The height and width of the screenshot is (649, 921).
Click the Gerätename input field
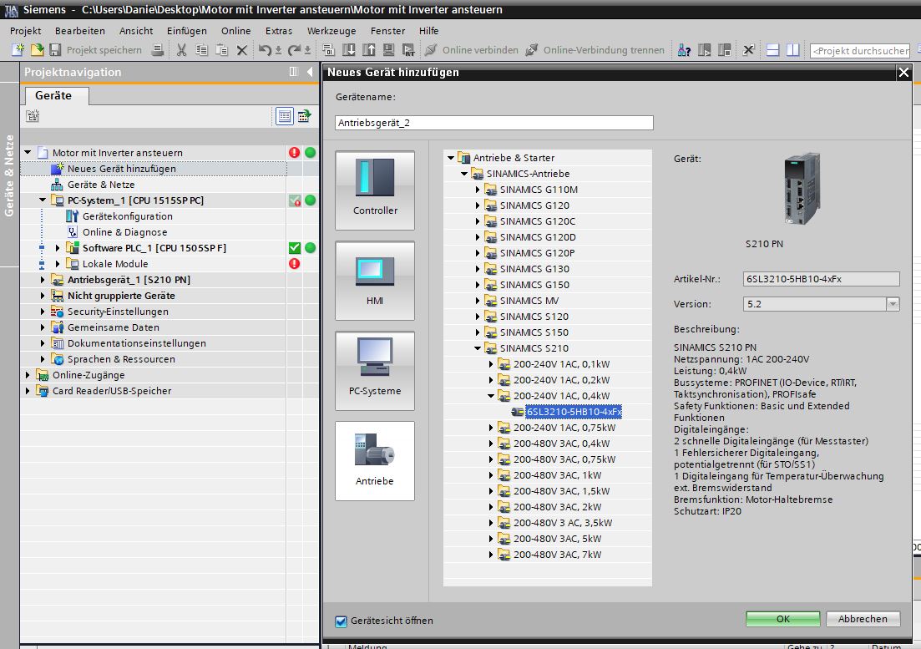click(494, 123)
